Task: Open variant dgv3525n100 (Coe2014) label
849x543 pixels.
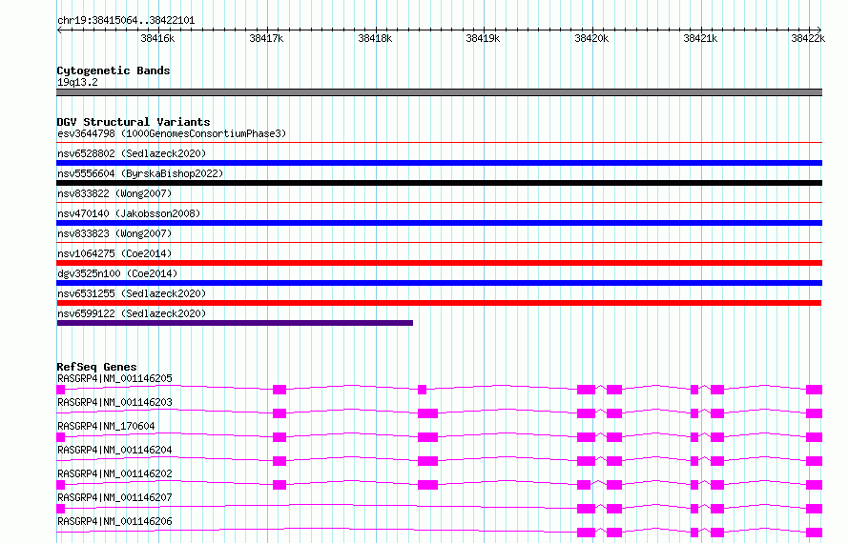Action: click(117, 273)
